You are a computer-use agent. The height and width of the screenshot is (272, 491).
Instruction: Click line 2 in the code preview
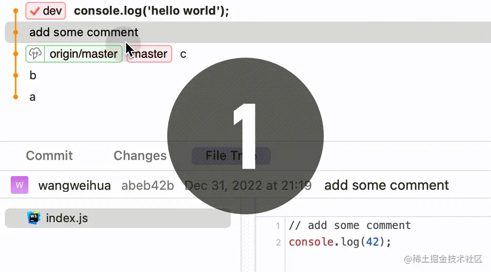[340, 242]
